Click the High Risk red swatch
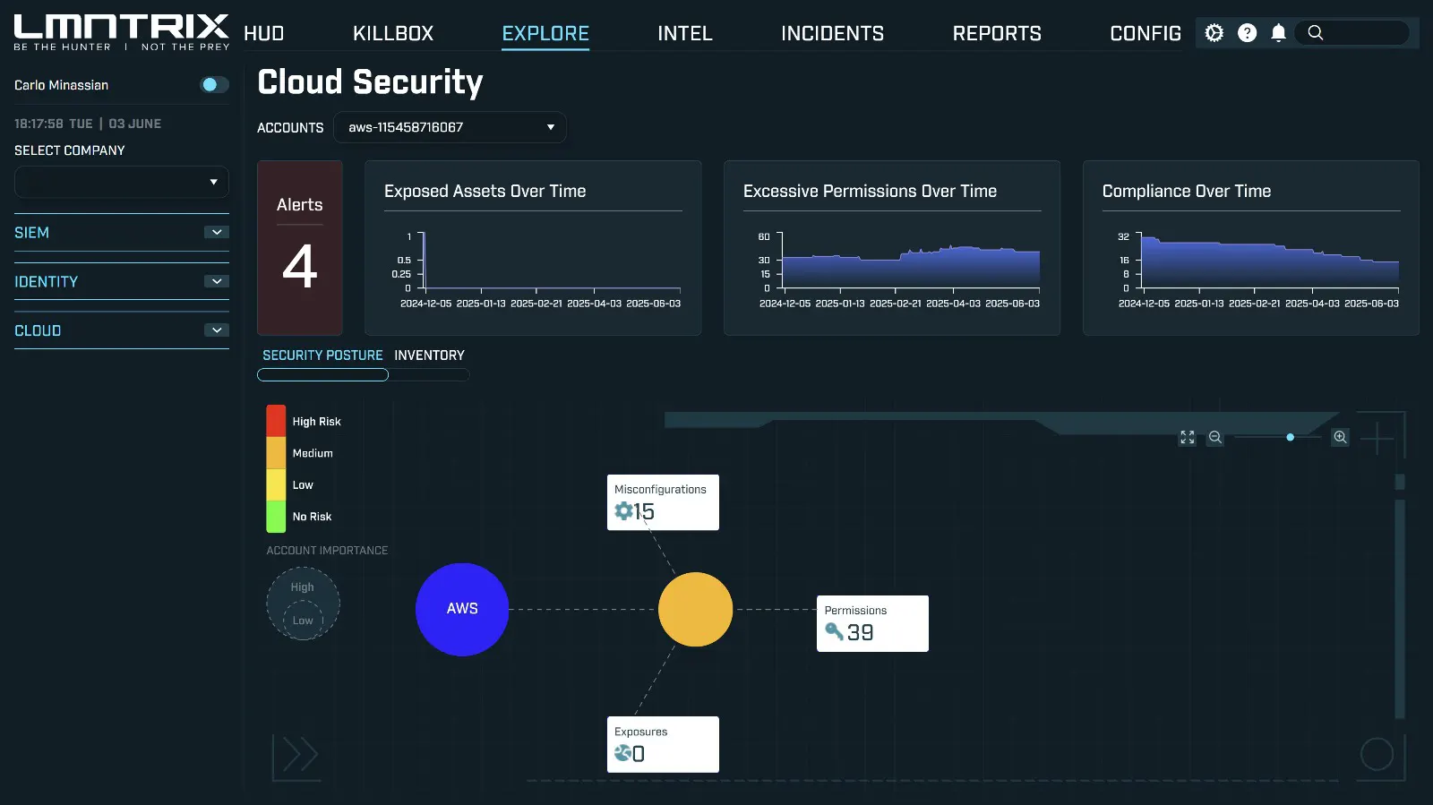1433x805 pixels. pyautogui.click(x=276, y=421)
